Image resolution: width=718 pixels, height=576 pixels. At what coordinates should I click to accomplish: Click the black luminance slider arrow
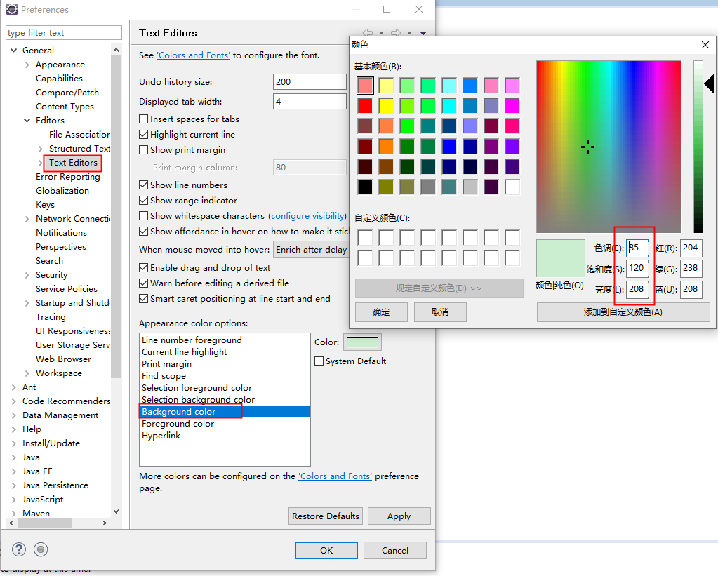(x=708, y=84)
